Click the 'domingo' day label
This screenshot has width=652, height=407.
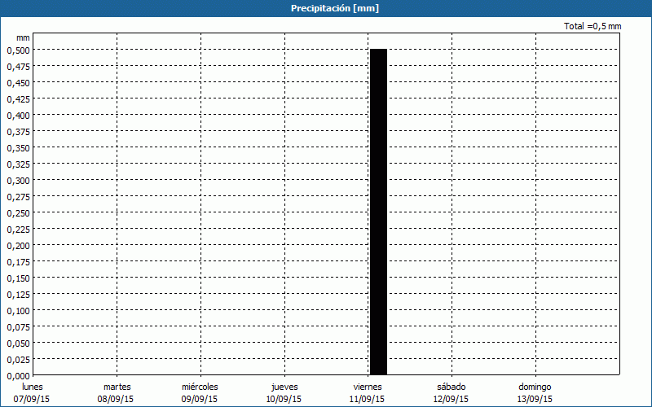(x=535, y=387)
